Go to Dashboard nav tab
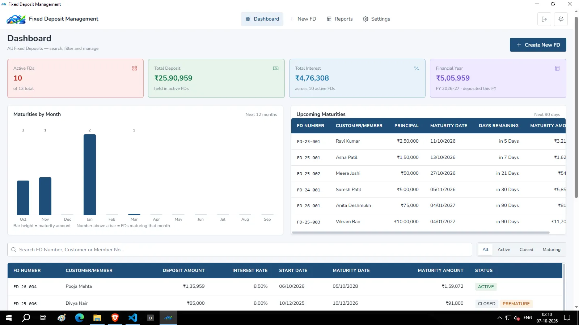This screenshot has height=325, width=579. click(x=262, y=19)
